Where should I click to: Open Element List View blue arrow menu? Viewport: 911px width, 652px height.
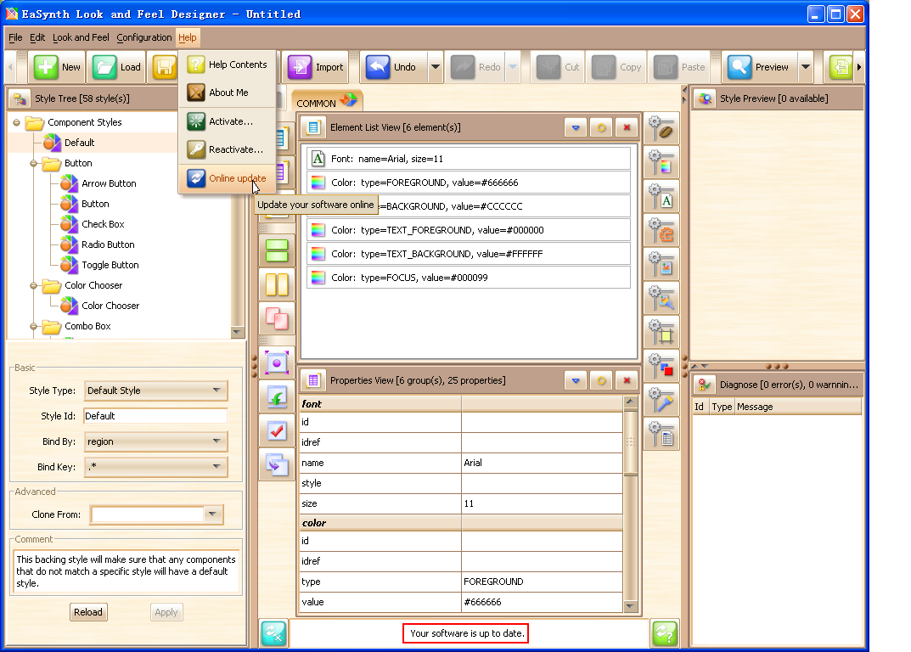click(x=575, y=127)
